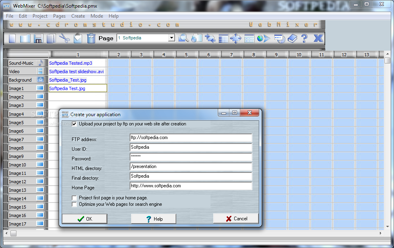The image size is (394, 248).
Task: Click the Paste clipboard icon
Action: coord(78,39)
